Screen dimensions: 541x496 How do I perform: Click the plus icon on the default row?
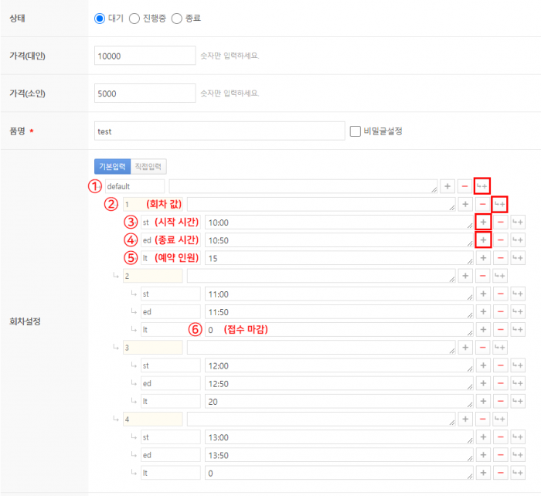(x=447, y=186)
